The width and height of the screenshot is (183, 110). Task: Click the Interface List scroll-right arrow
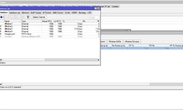(x=98, y=60)
